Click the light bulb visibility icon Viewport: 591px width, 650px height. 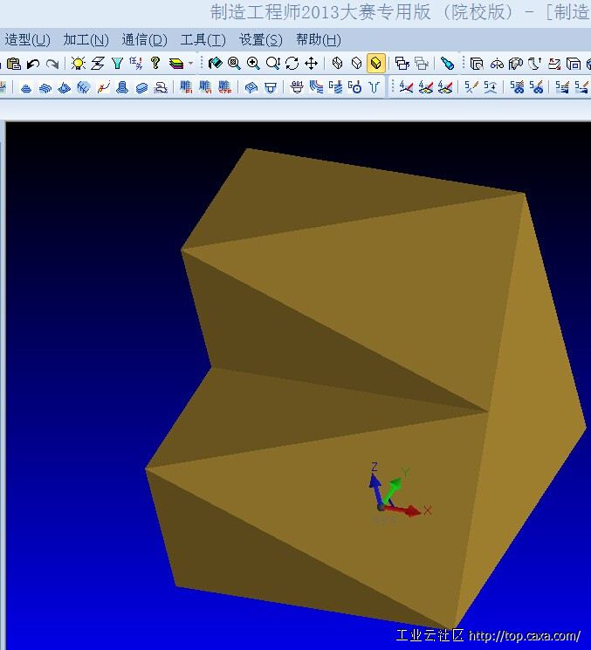coord(78,64)
